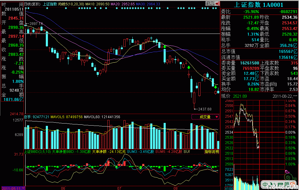Image resolution: width=299 pixels, height=190 pixels.
Task: Click the 收盘 value 2883.42 in the left panel
Action: click(x=16, y=54)
